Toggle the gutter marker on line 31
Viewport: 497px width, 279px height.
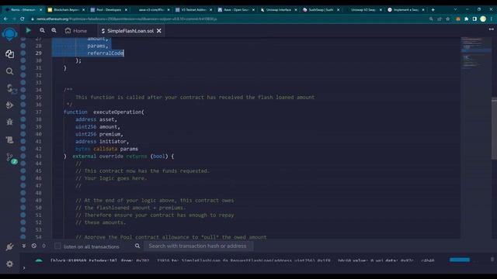point(23,67)
